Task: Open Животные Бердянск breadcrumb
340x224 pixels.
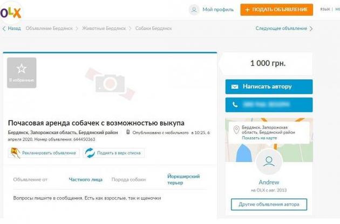Action: tap(104, 29)
